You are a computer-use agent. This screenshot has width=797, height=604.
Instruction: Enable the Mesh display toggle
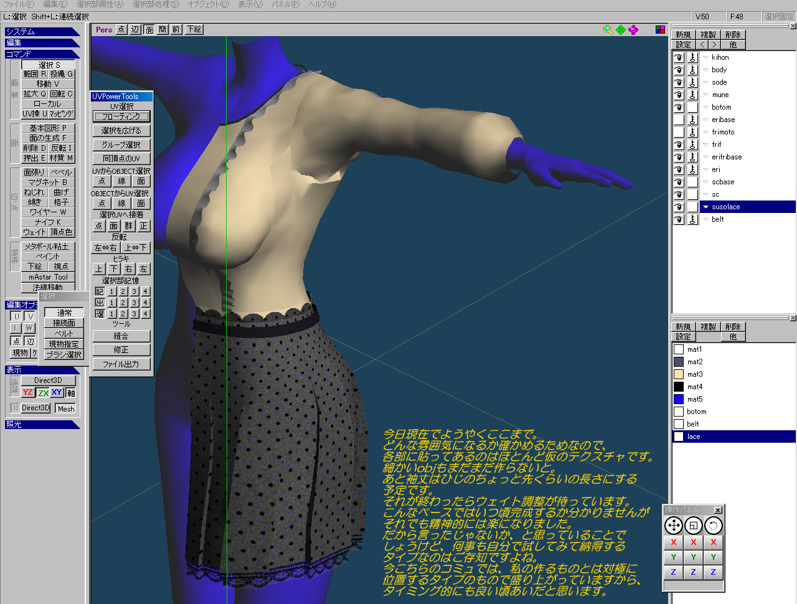click(66, 408)
